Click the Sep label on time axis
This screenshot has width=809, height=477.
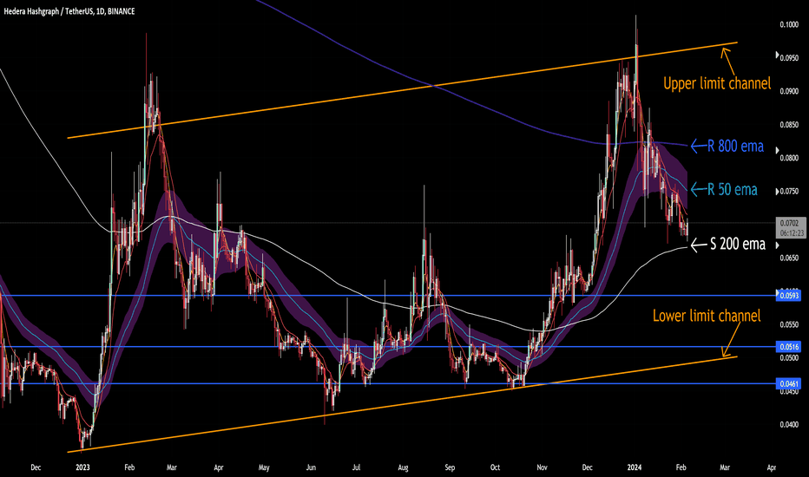point(450,467)
